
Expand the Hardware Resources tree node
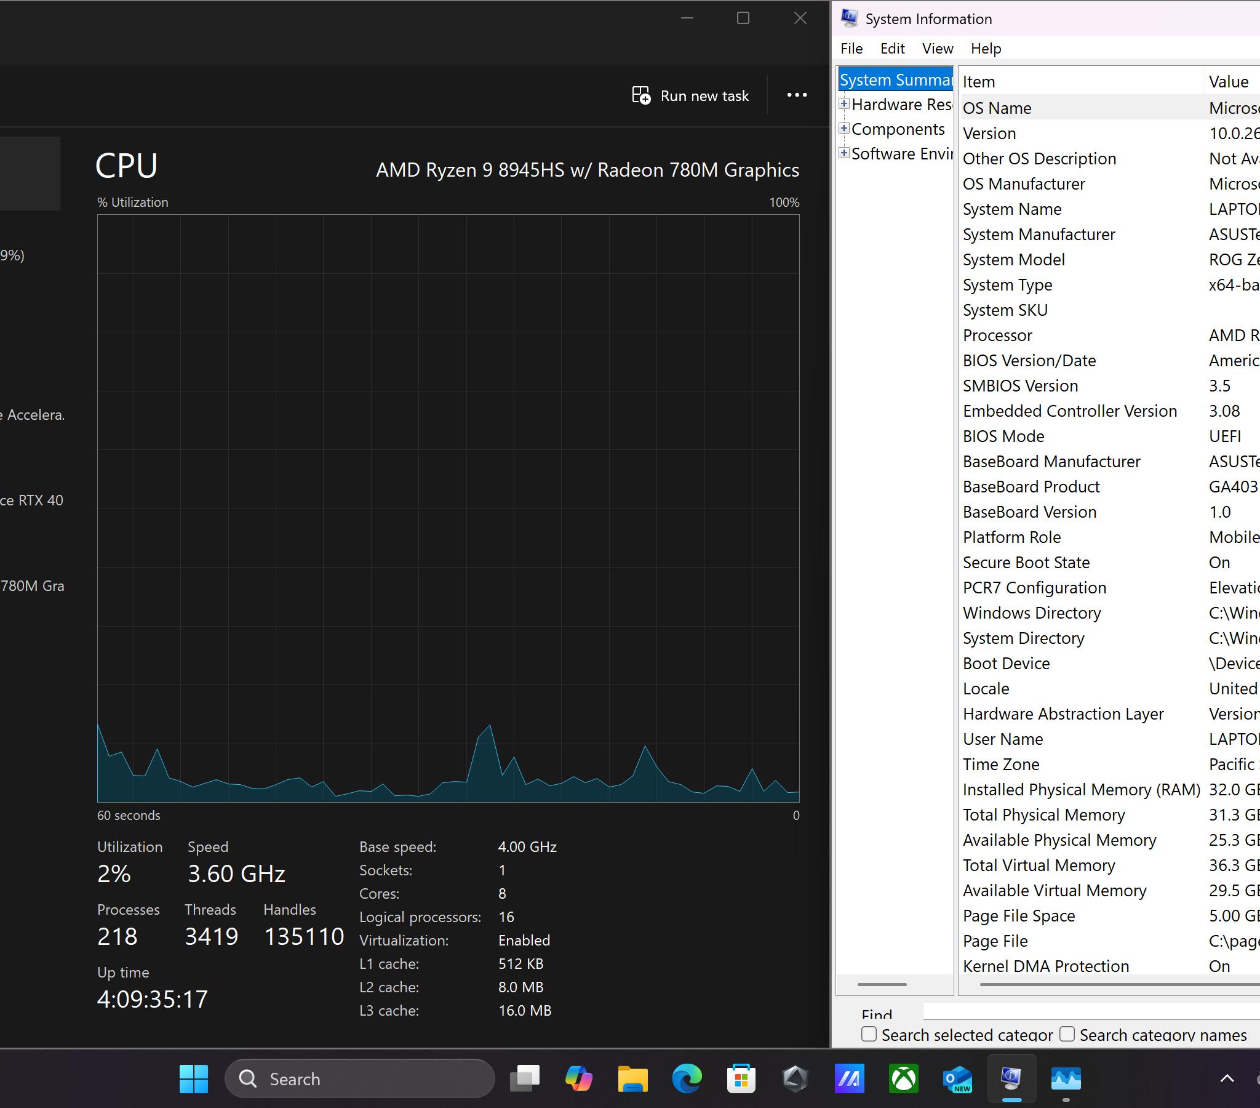(x=845, y=103)
